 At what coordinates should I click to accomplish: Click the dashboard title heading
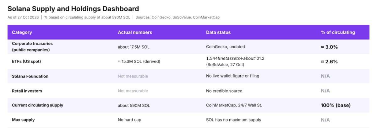73,9
